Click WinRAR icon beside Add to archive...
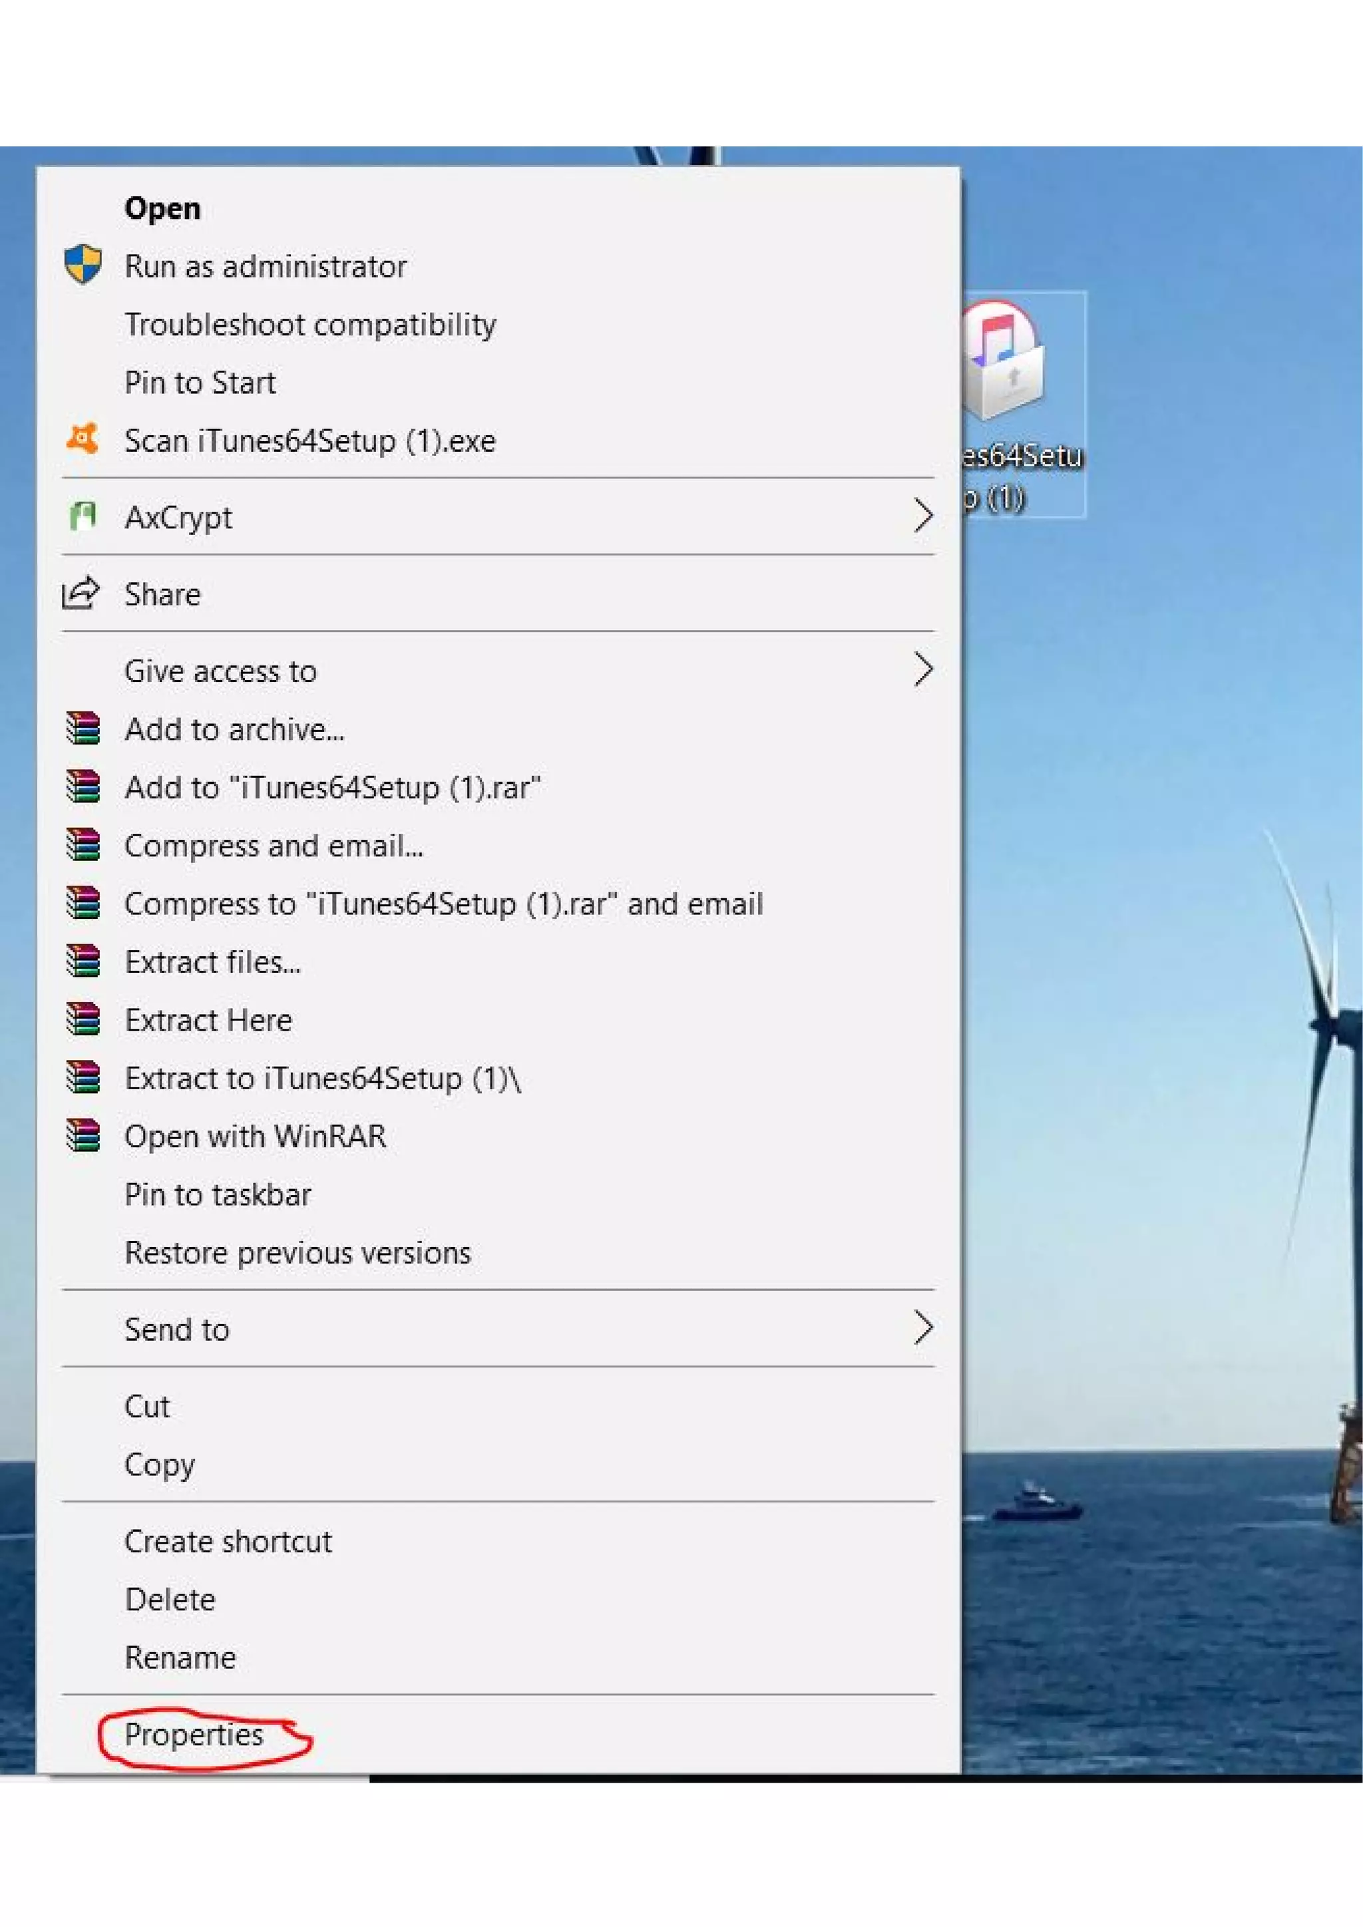Viewport: 1363px width, 1927px height. click(83, 729)
